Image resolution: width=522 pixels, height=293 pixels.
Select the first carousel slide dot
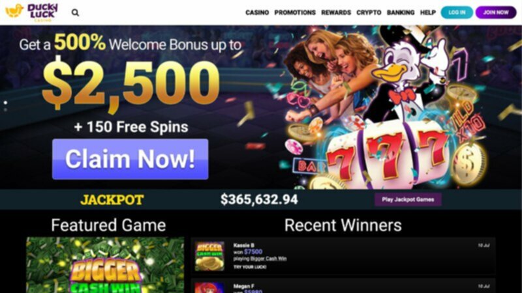5,103
